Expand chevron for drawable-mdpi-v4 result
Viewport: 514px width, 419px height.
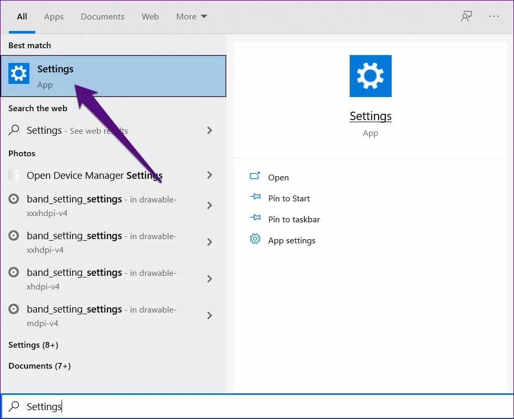point(210,315)
